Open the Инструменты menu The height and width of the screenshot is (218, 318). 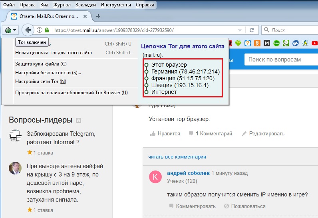(x=115, y=6)
